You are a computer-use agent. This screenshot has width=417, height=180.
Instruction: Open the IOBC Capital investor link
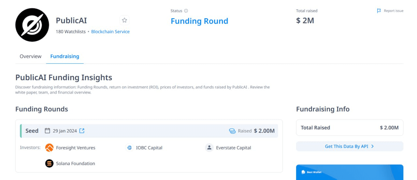point(149,148)
